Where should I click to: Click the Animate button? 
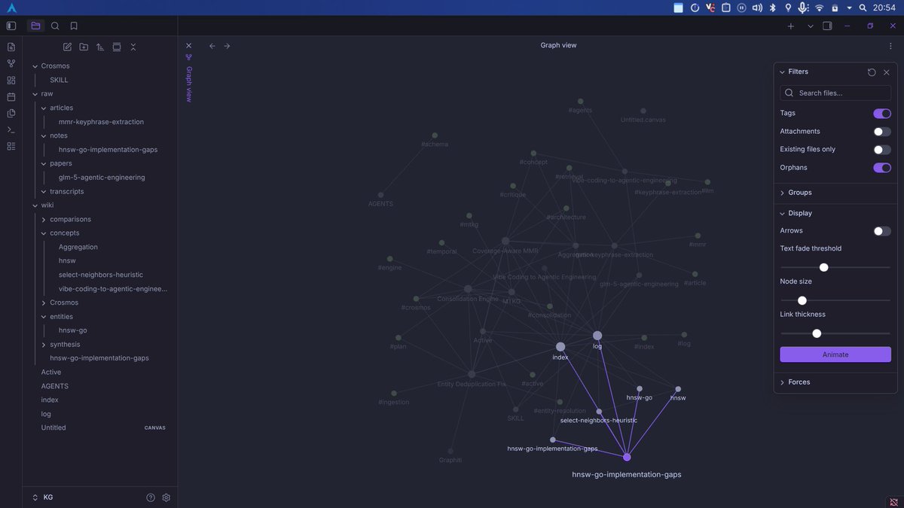[835, 354]
